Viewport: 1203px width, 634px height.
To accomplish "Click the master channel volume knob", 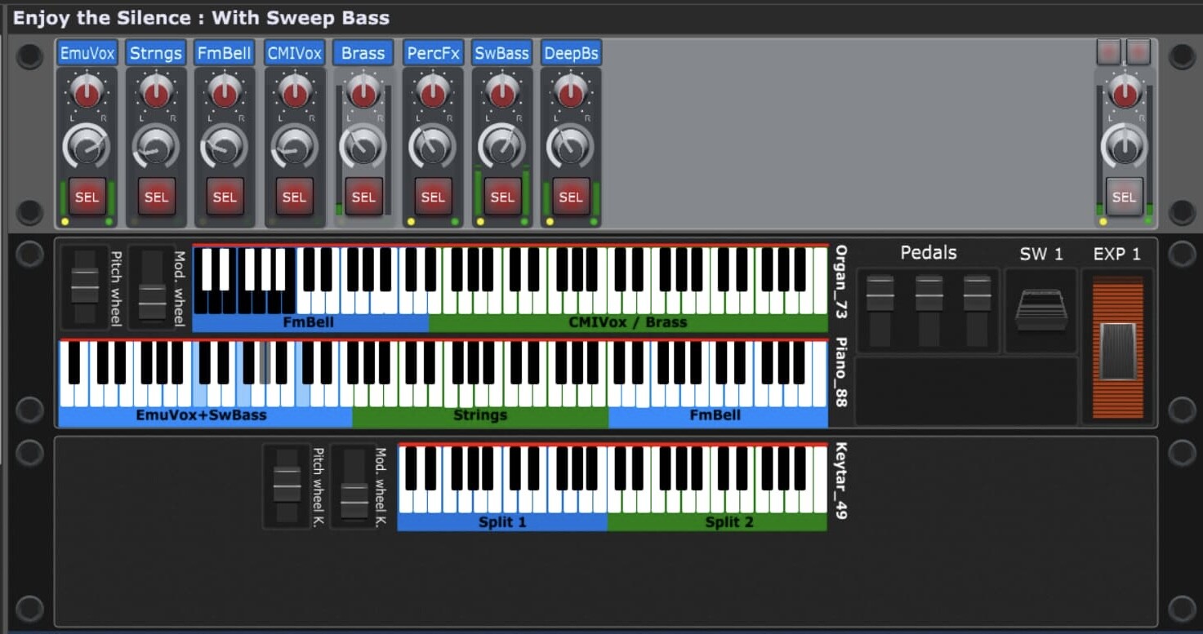I will (x=1124, y=146).
